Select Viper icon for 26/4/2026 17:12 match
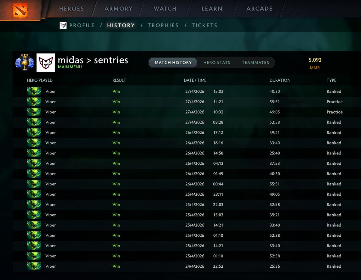361x280 pixels. 34,132
